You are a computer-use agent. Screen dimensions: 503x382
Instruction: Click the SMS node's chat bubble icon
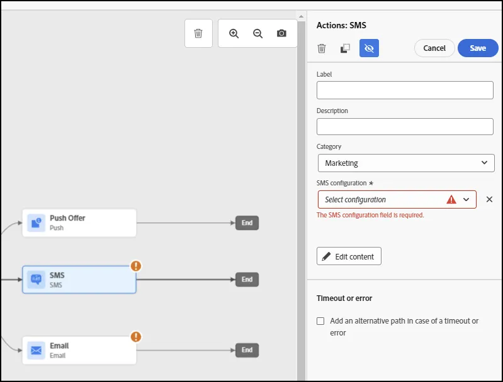pyautogui.click(x=36, y=280)
